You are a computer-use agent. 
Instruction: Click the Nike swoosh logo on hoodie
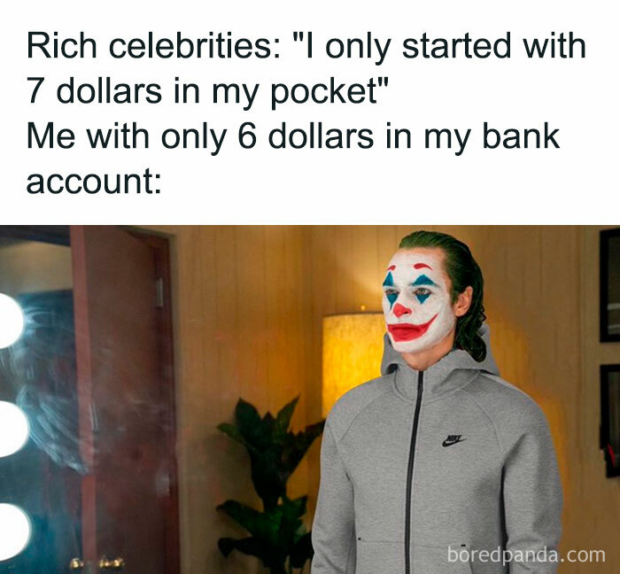(453, 440)
